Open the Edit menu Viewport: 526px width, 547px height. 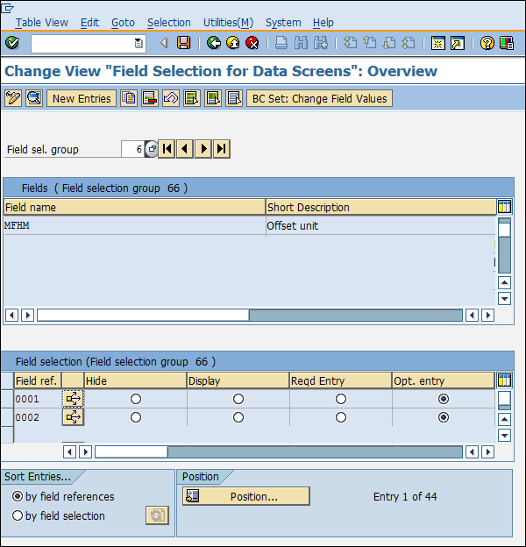pos(89,23)
